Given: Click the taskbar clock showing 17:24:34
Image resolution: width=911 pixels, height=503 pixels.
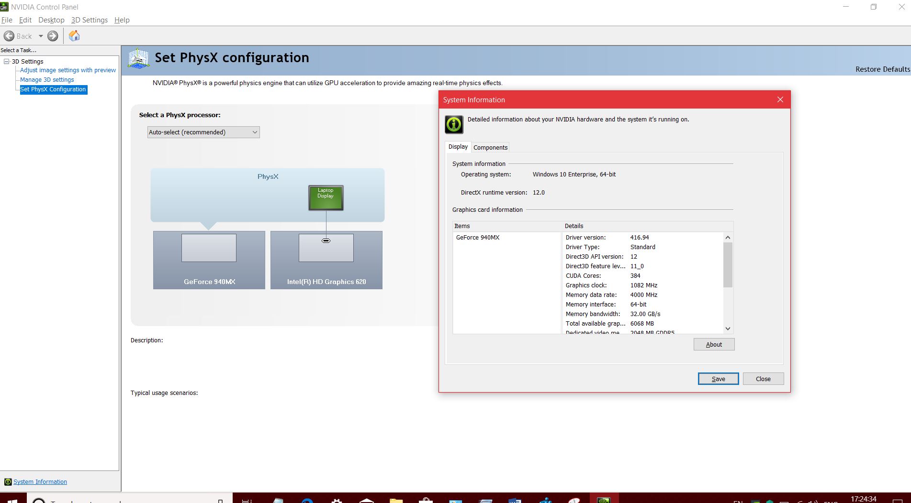Looking at the screenshot, I should (864, 499).
